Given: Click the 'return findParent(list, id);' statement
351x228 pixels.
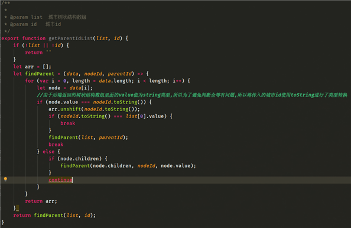Looking at the screenshot, I should click(x=54, y=215).
